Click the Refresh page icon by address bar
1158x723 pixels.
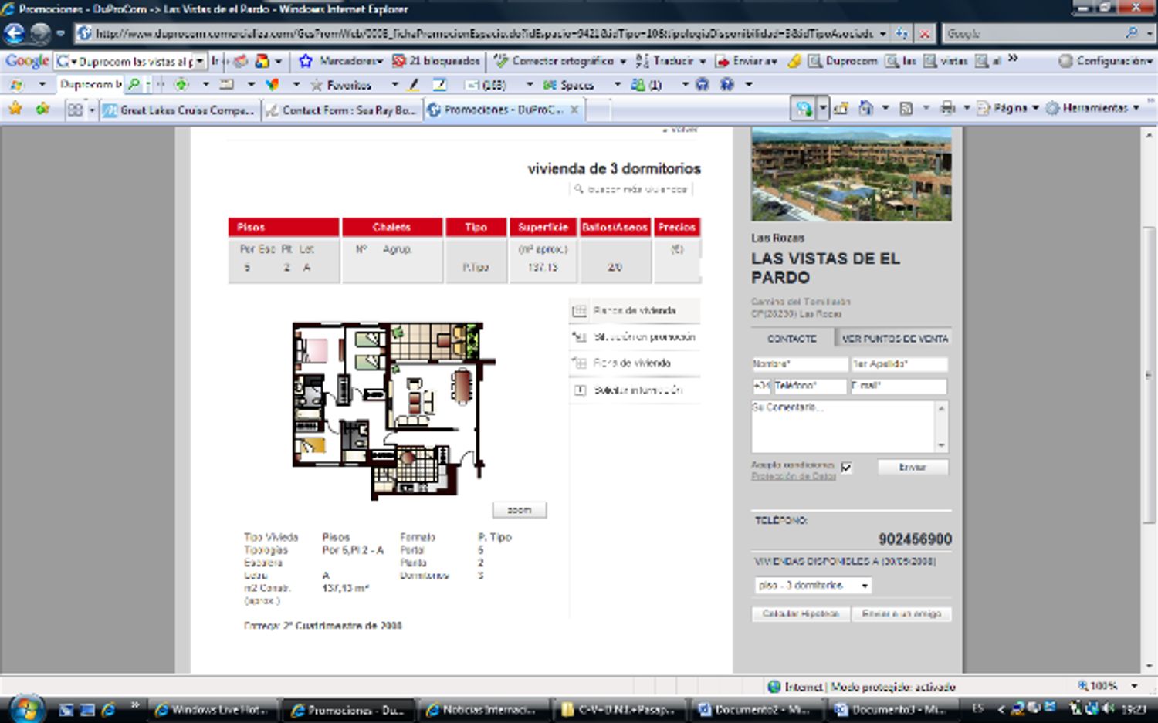click(x=902, y=33)
